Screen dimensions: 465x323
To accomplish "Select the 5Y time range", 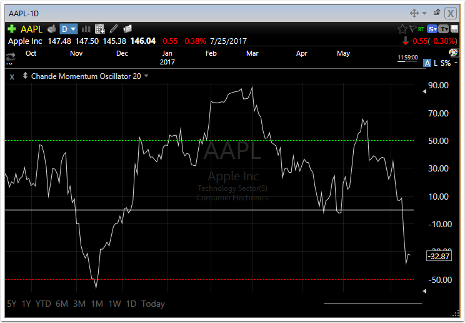I will click(12, 304).
